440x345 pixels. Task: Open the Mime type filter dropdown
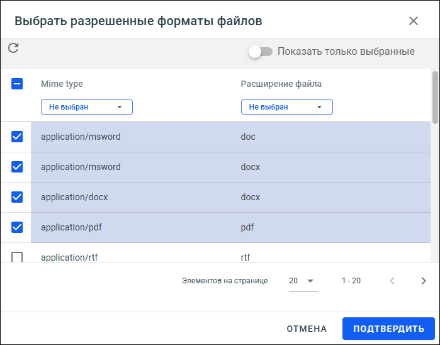(87, 107)
